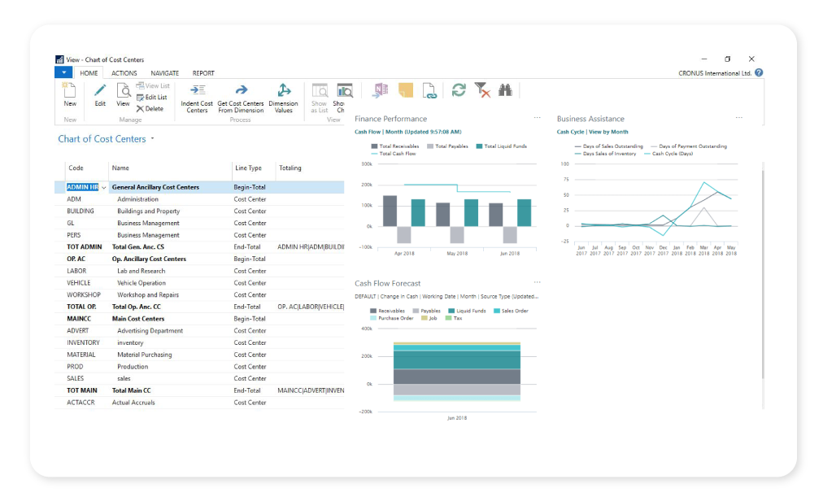Click the Clear Filter funnel icon

pos(481,90)
